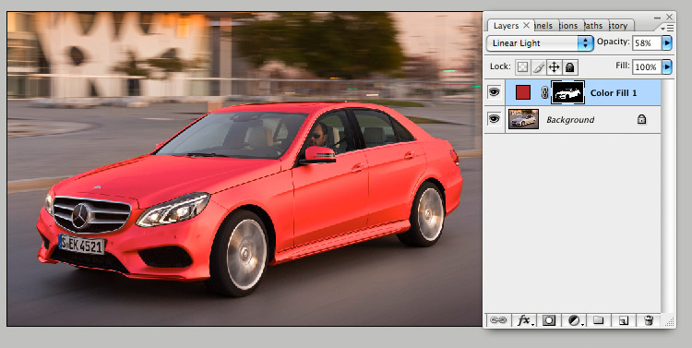The image size is (692, 348).
Task: Open the Fill slider arrow
Action: coord(667,66)
